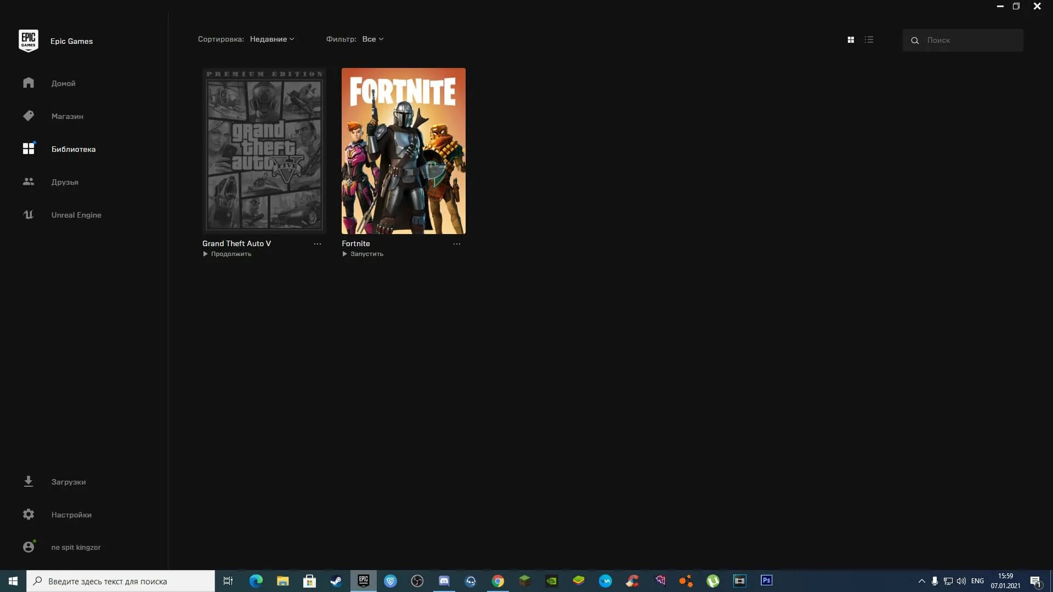Switch library to list view
This screenshot has width=1053, height=592.
coord(869,39)
